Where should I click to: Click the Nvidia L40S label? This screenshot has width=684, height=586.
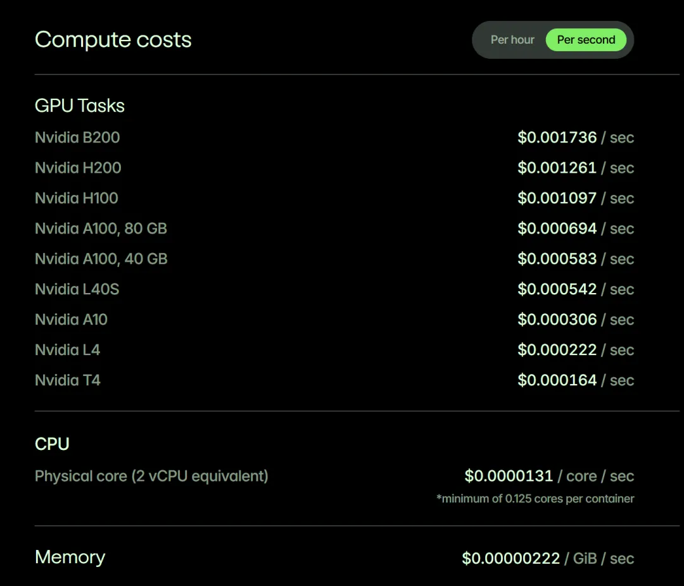77,289
